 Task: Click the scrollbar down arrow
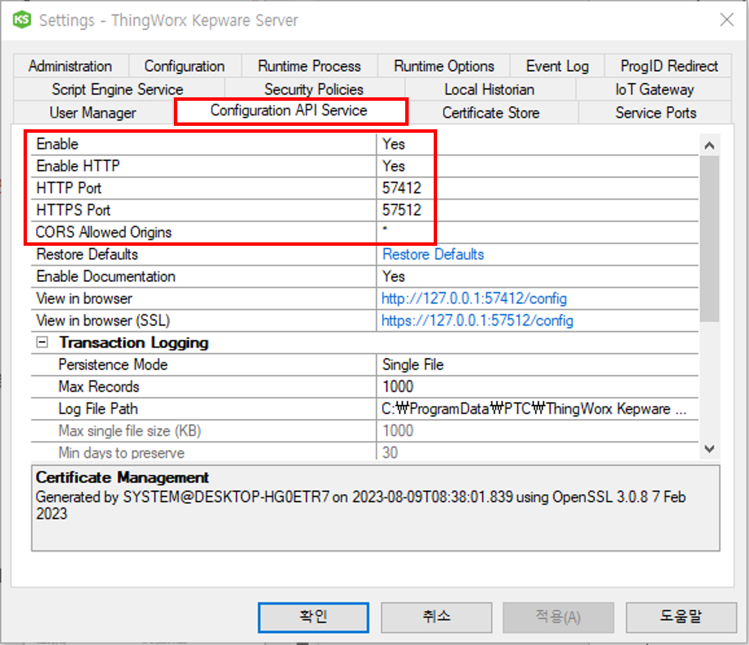(x=709, y=448)
